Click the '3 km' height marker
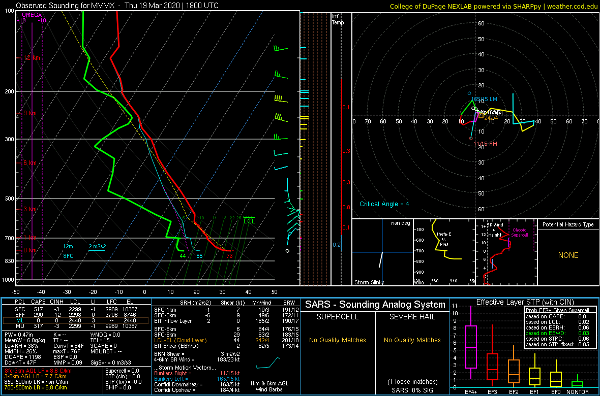Viewport: 600px width, 396px height. tap(29, 209)
